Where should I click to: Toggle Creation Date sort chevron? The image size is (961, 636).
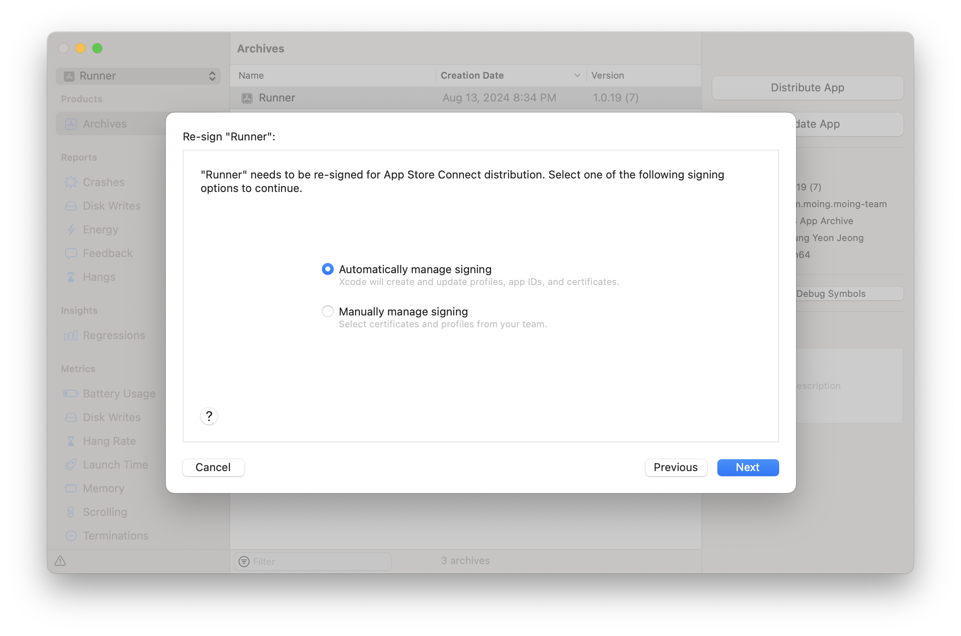(x=577, y=75)
